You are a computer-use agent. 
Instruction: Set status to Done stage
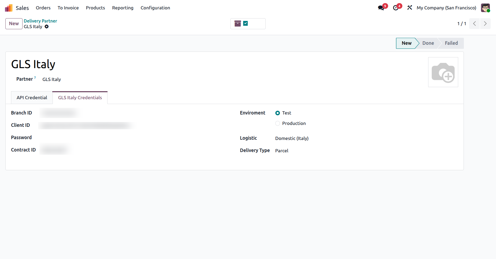point(428,43)
